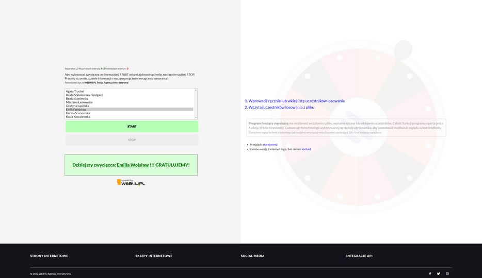The height and width of the screenshot is (278, 482).
Task: Follow the 'kontakt' link
Action: [x=306, y=149]
